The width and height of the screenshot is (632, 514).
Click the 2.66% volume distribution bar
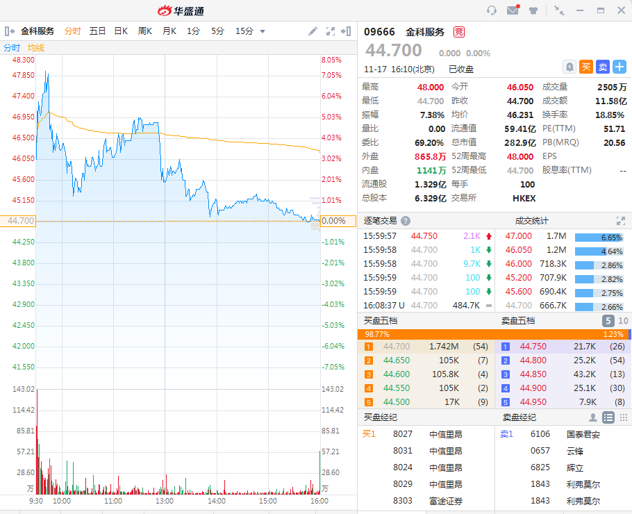pos(599,307)
